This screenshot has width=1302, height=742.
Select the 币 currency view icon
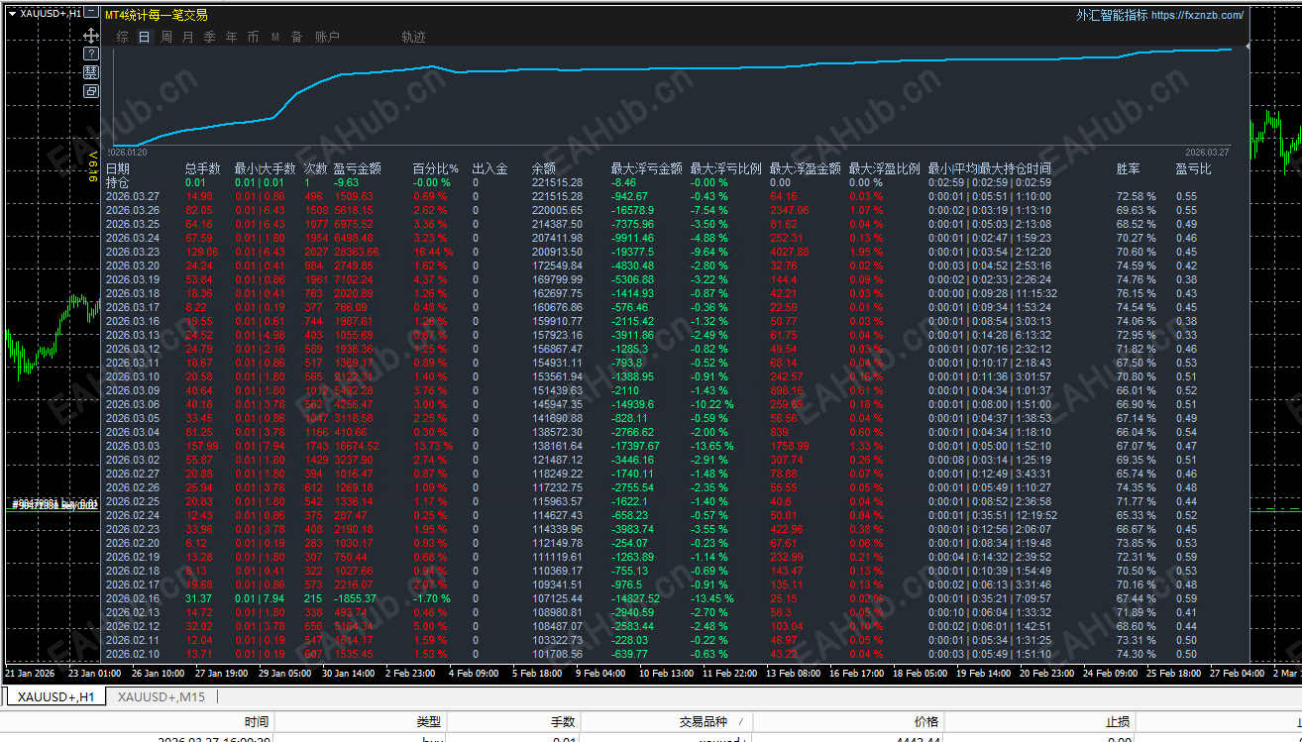[x=253, y=37]
